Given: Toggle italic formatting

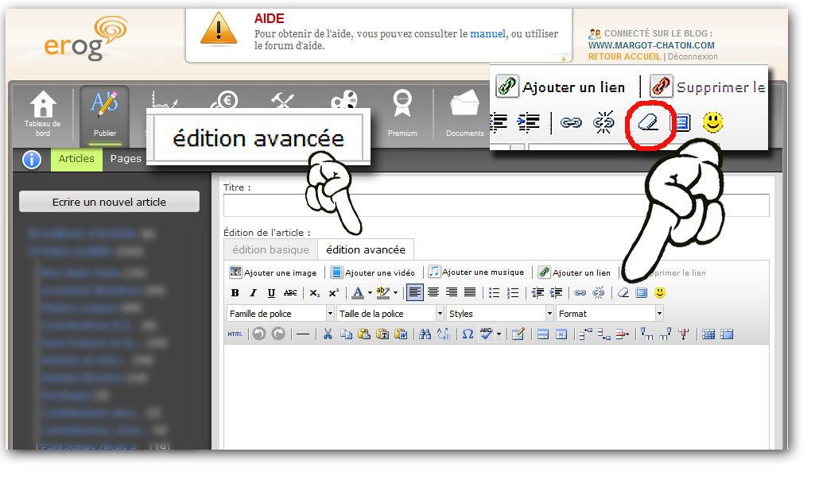Looking at the screenshot, I should [x=253, y=293].
